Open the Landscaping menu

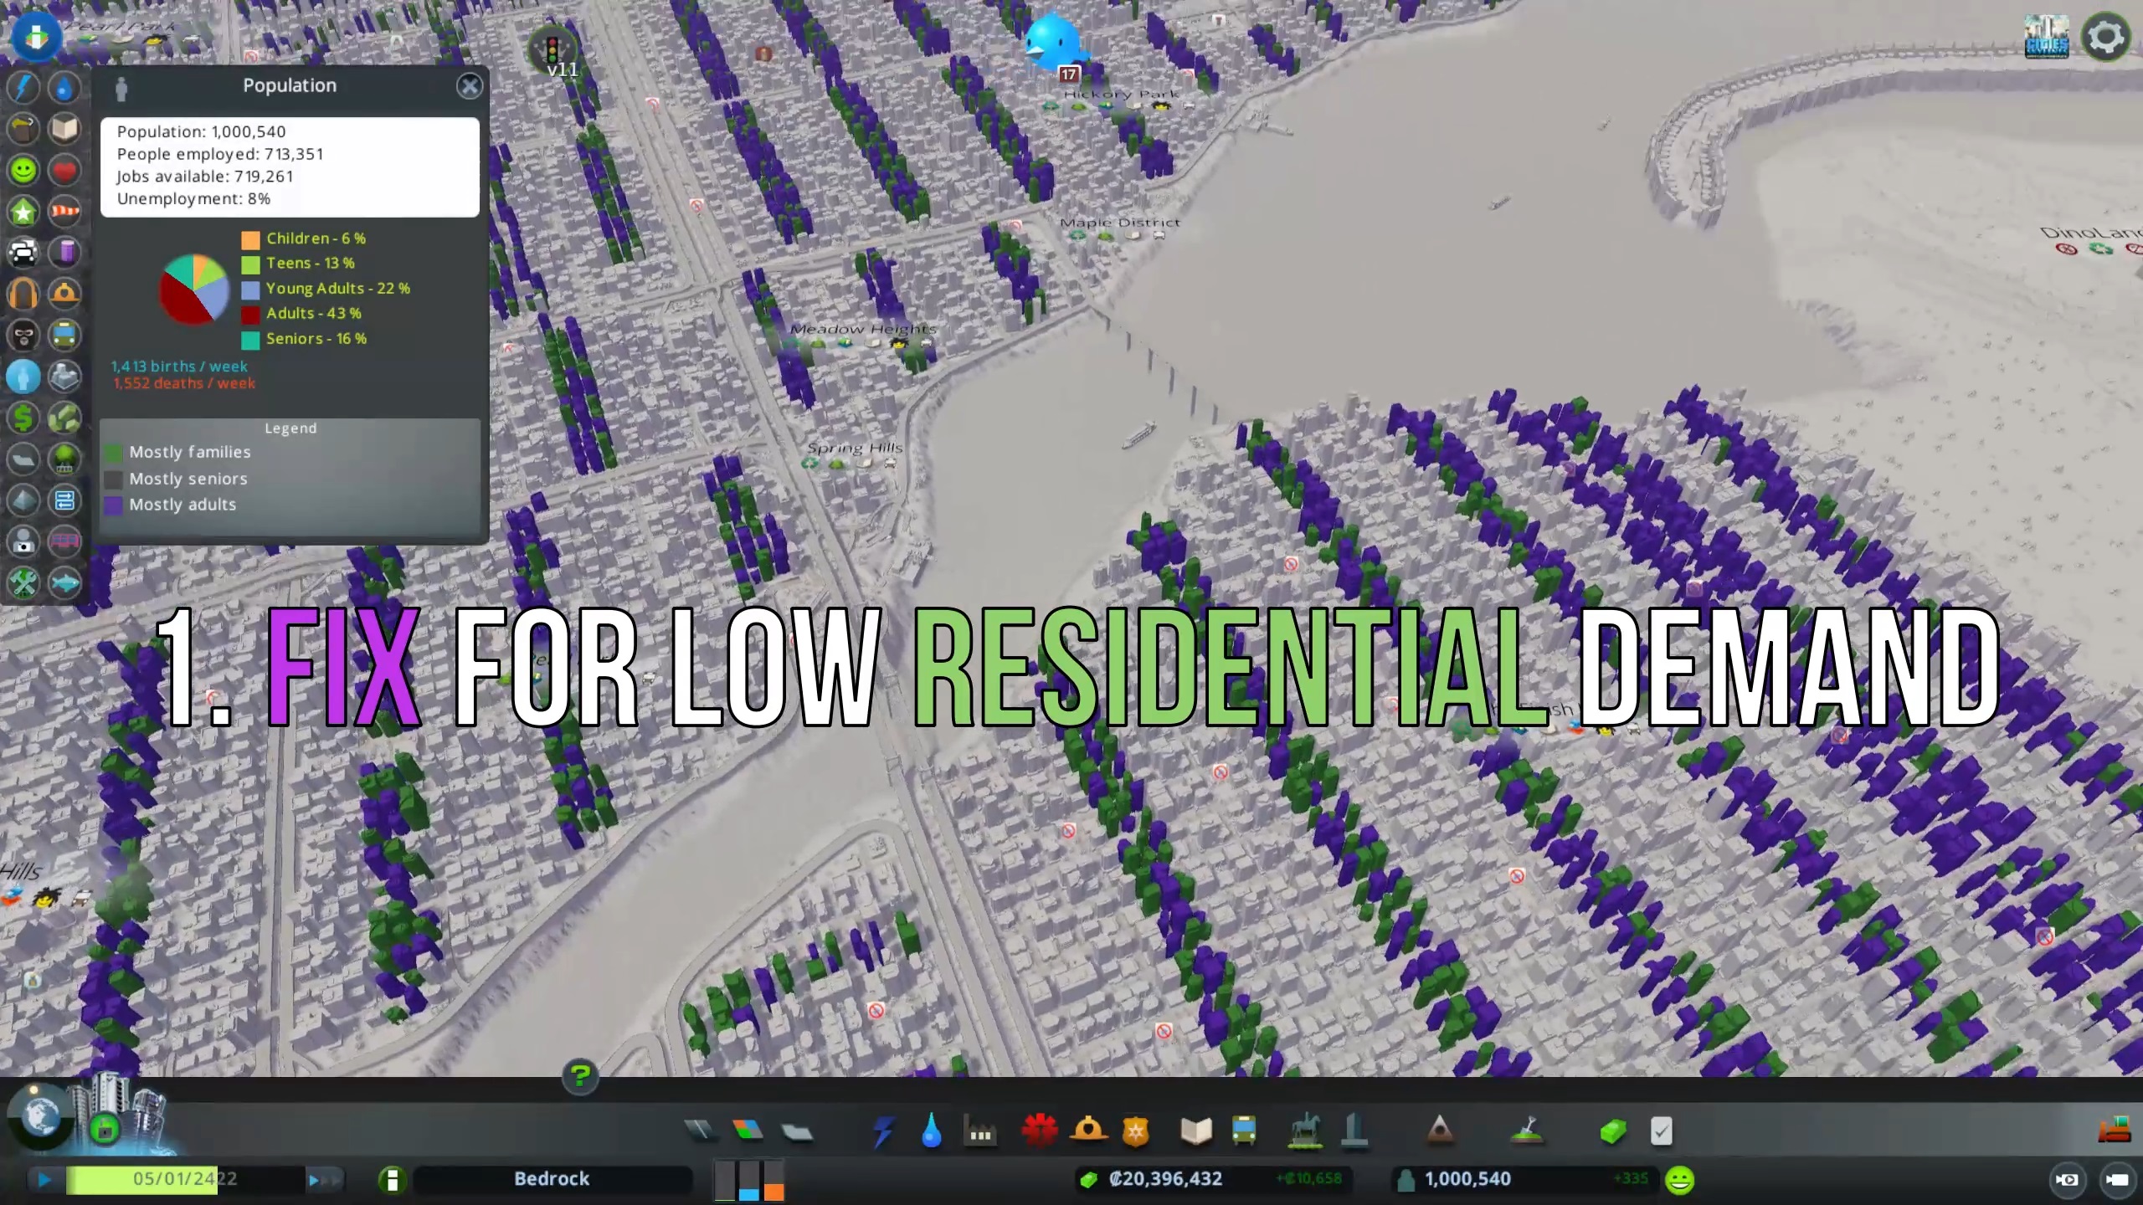point(1527,1131)
